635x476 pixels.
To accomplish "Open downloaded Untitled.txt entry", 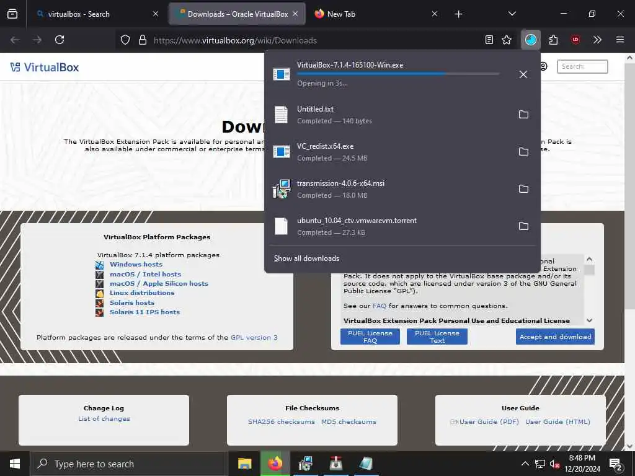I will point(389,115).
